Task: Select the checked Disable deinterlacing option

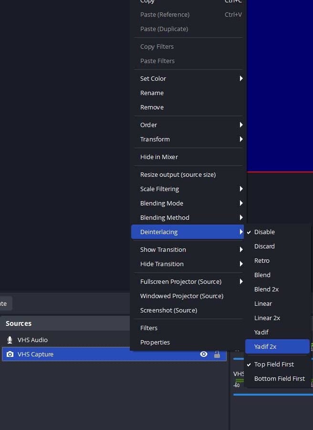Action: [264, 232]
